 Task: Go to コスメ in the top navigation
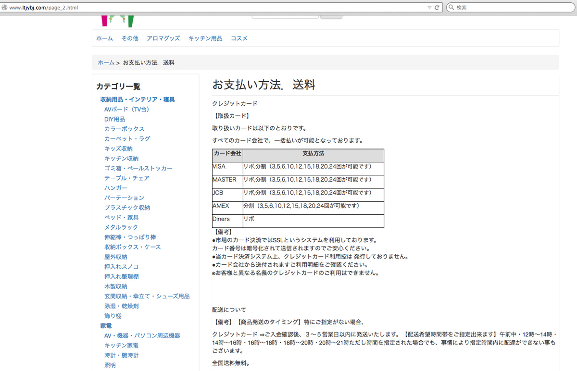(x=239, y=38)
